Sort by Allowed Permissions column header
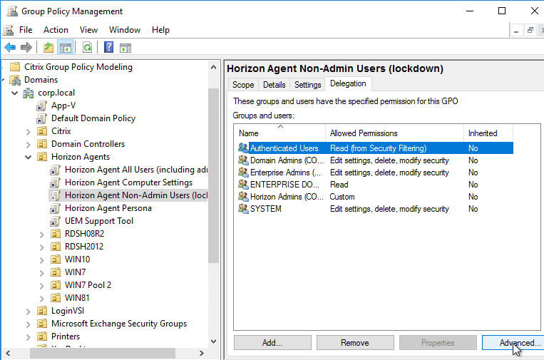The image size is (544, 360). (394, 133)
